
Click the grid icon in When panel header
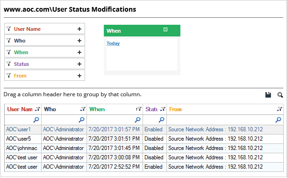coord(165,29)
